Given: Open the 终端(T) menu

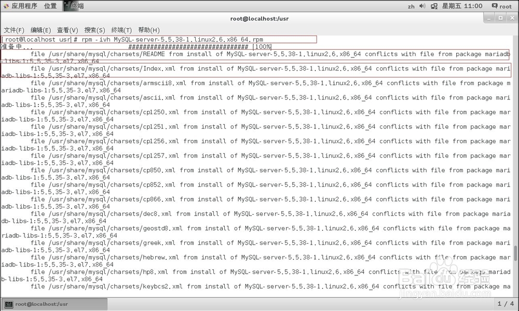Looking at the screenshot, I should [x=121, y=30].
